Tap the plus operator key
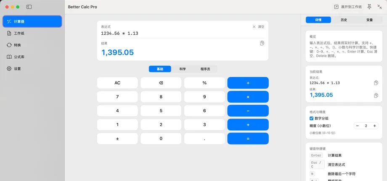This screenshot has height=181, width=387. pyautogui.click(x=248, y=125)
